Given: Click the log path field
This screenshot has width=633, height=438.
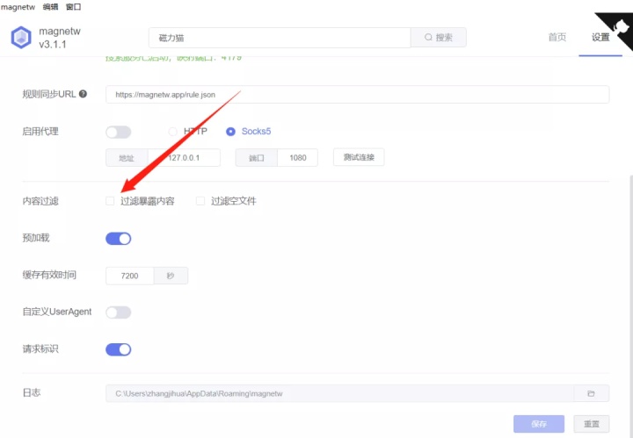Looking at the screenshot, I should pyautogui.click(x=339, y=393).
